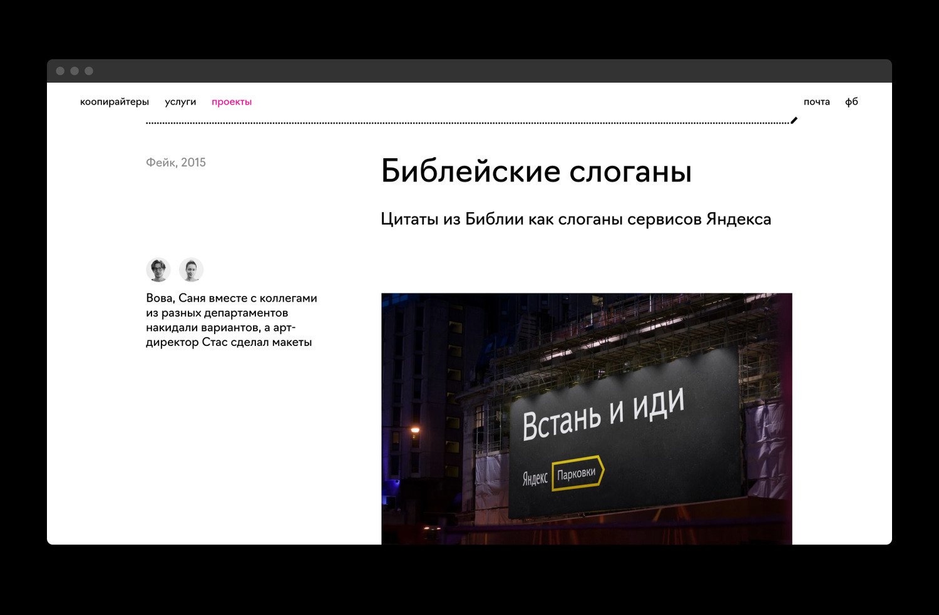Click the Фейк, 2015 label
The width and height of the screenshot is (939, 615).
[176, 163]
